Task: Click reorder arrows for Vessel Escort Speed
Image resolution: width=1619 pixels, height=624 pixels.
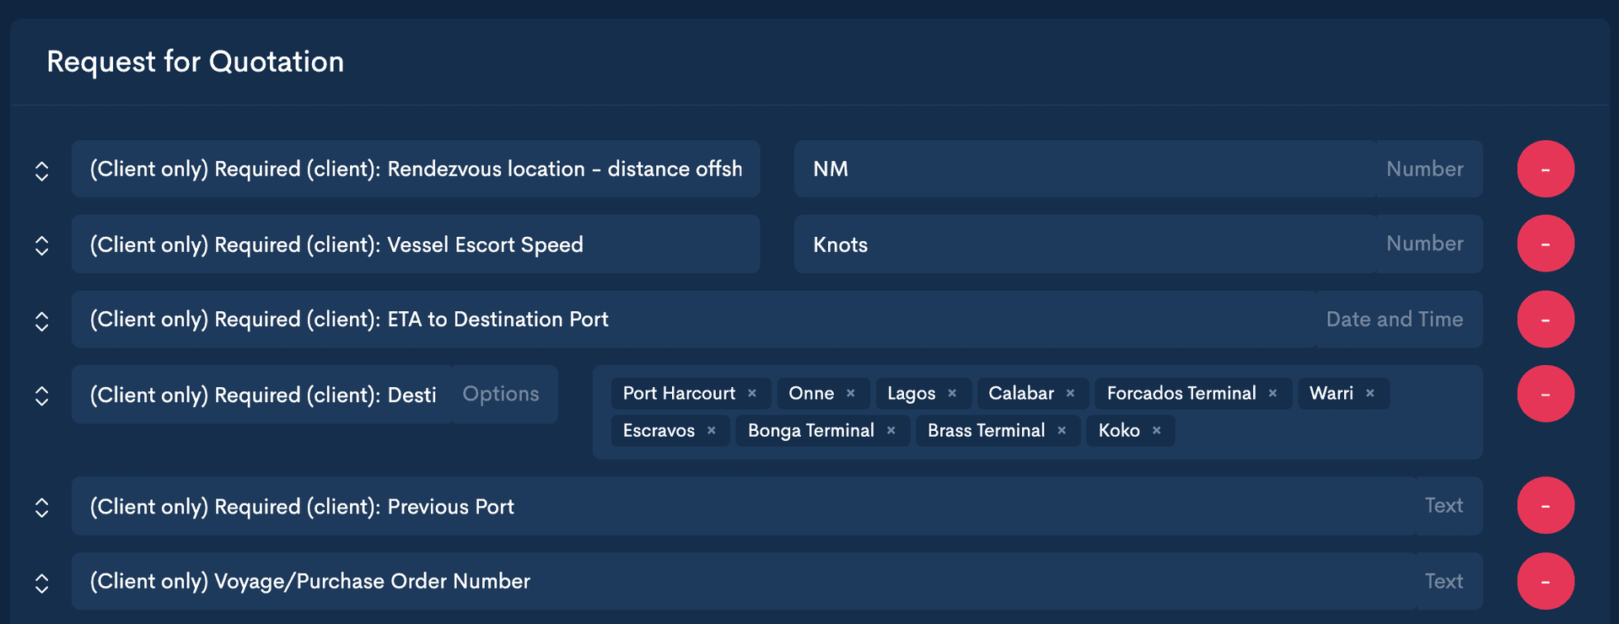Action: pyautogui.click(x=42, y=245)
